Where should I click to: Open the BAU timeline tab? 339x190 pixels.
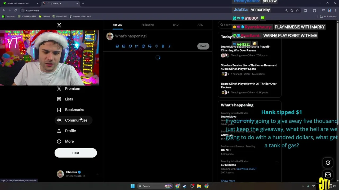(176, 25)
